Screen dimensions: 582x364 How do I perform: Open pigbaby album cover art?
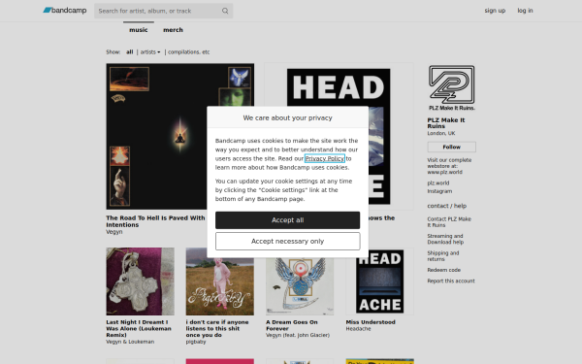click(220, 281)
